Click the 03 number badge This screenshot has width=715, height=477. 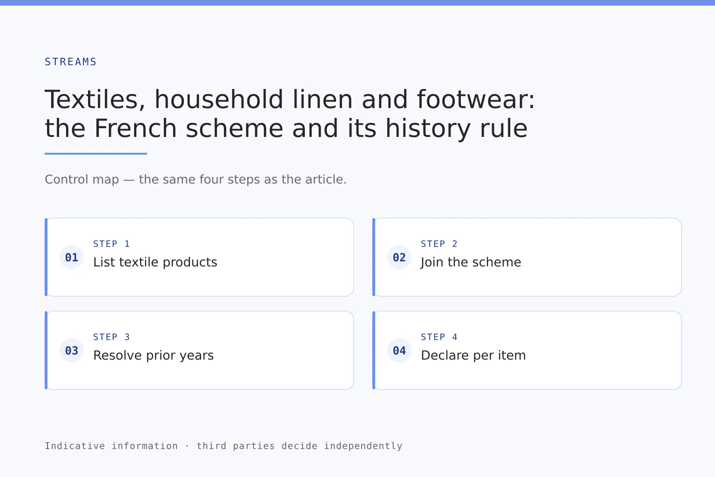[72, 350]
